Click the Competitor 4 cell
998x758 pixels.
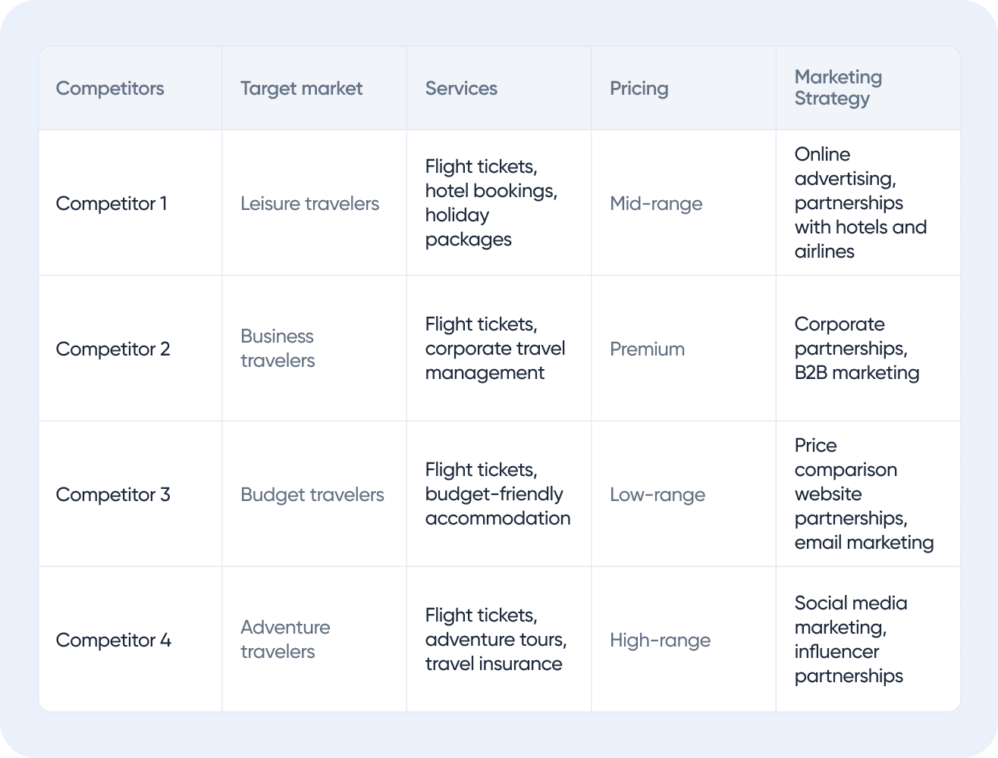[114, 640]
